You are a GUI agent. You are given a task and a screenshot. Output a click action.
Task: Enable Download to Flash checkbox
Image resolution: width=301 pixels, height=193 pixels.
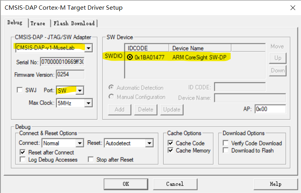[226, 150]
